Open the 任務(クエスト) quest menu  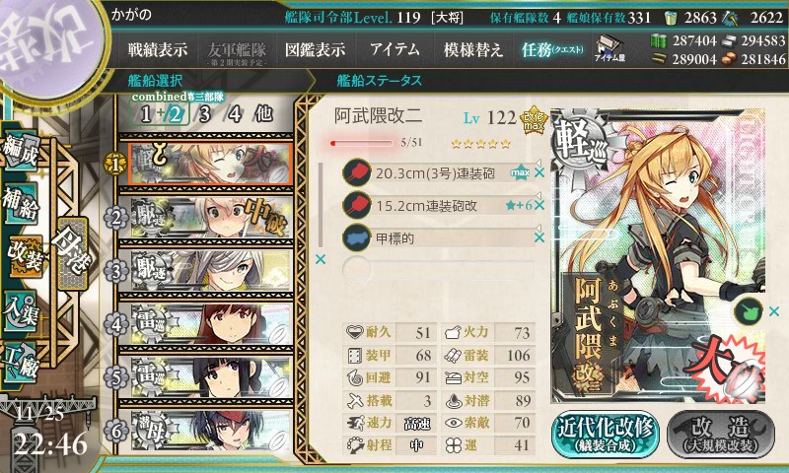pos(552,49)
